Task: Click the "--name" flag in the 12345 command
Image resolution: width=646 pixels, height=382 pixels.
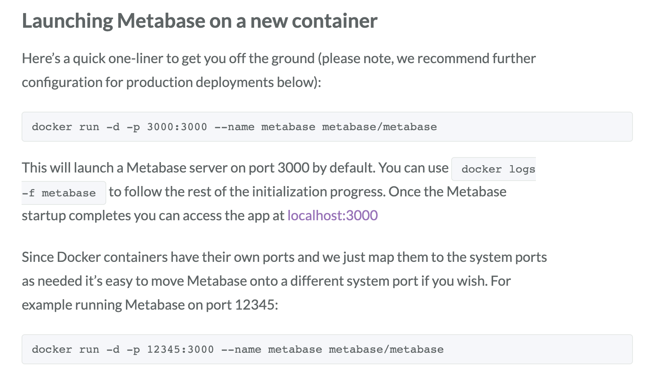Action: click(241, 350)
